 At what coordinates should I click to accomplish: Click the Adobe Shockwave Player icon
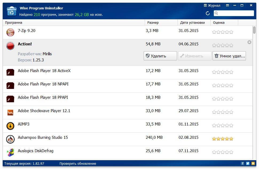10,112
